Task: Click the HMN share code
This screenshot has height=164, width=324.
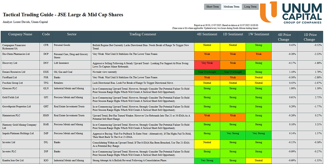Action: [x=46, y=115]
